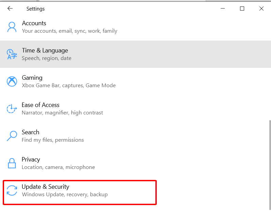
Task: Click 'Find my files, permissions' description
Action: coord(53,140)
